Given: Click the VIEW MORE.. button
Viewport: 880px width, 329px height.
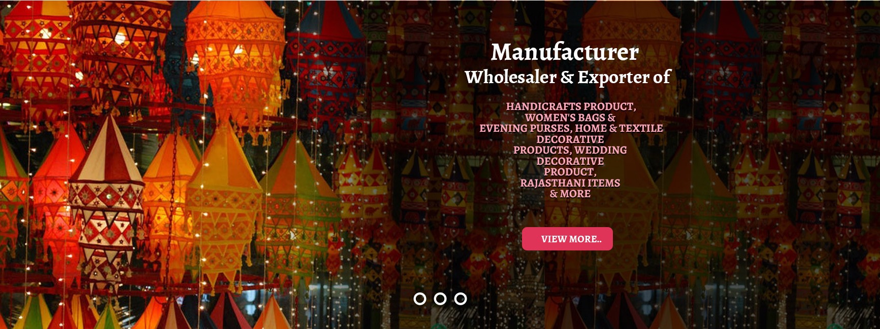Looking at the screenshot, I should point(567,239).
